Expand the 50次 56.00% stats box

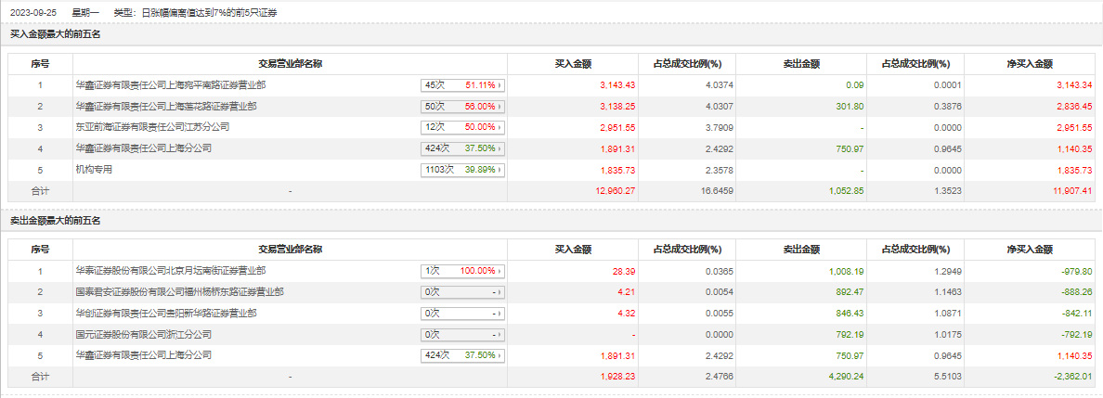462,106
